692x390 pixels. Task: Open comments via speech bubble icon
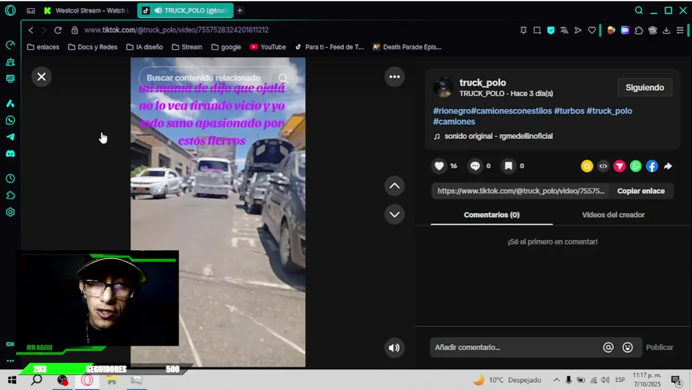pyautogui.click(x=475, y=166)
